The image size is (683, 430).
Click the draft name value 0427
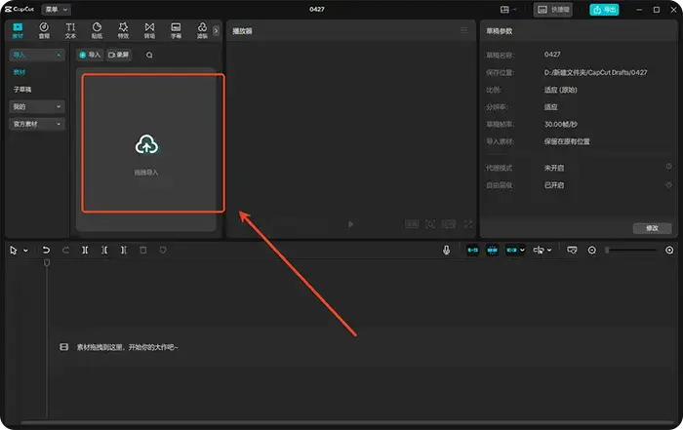552,55
